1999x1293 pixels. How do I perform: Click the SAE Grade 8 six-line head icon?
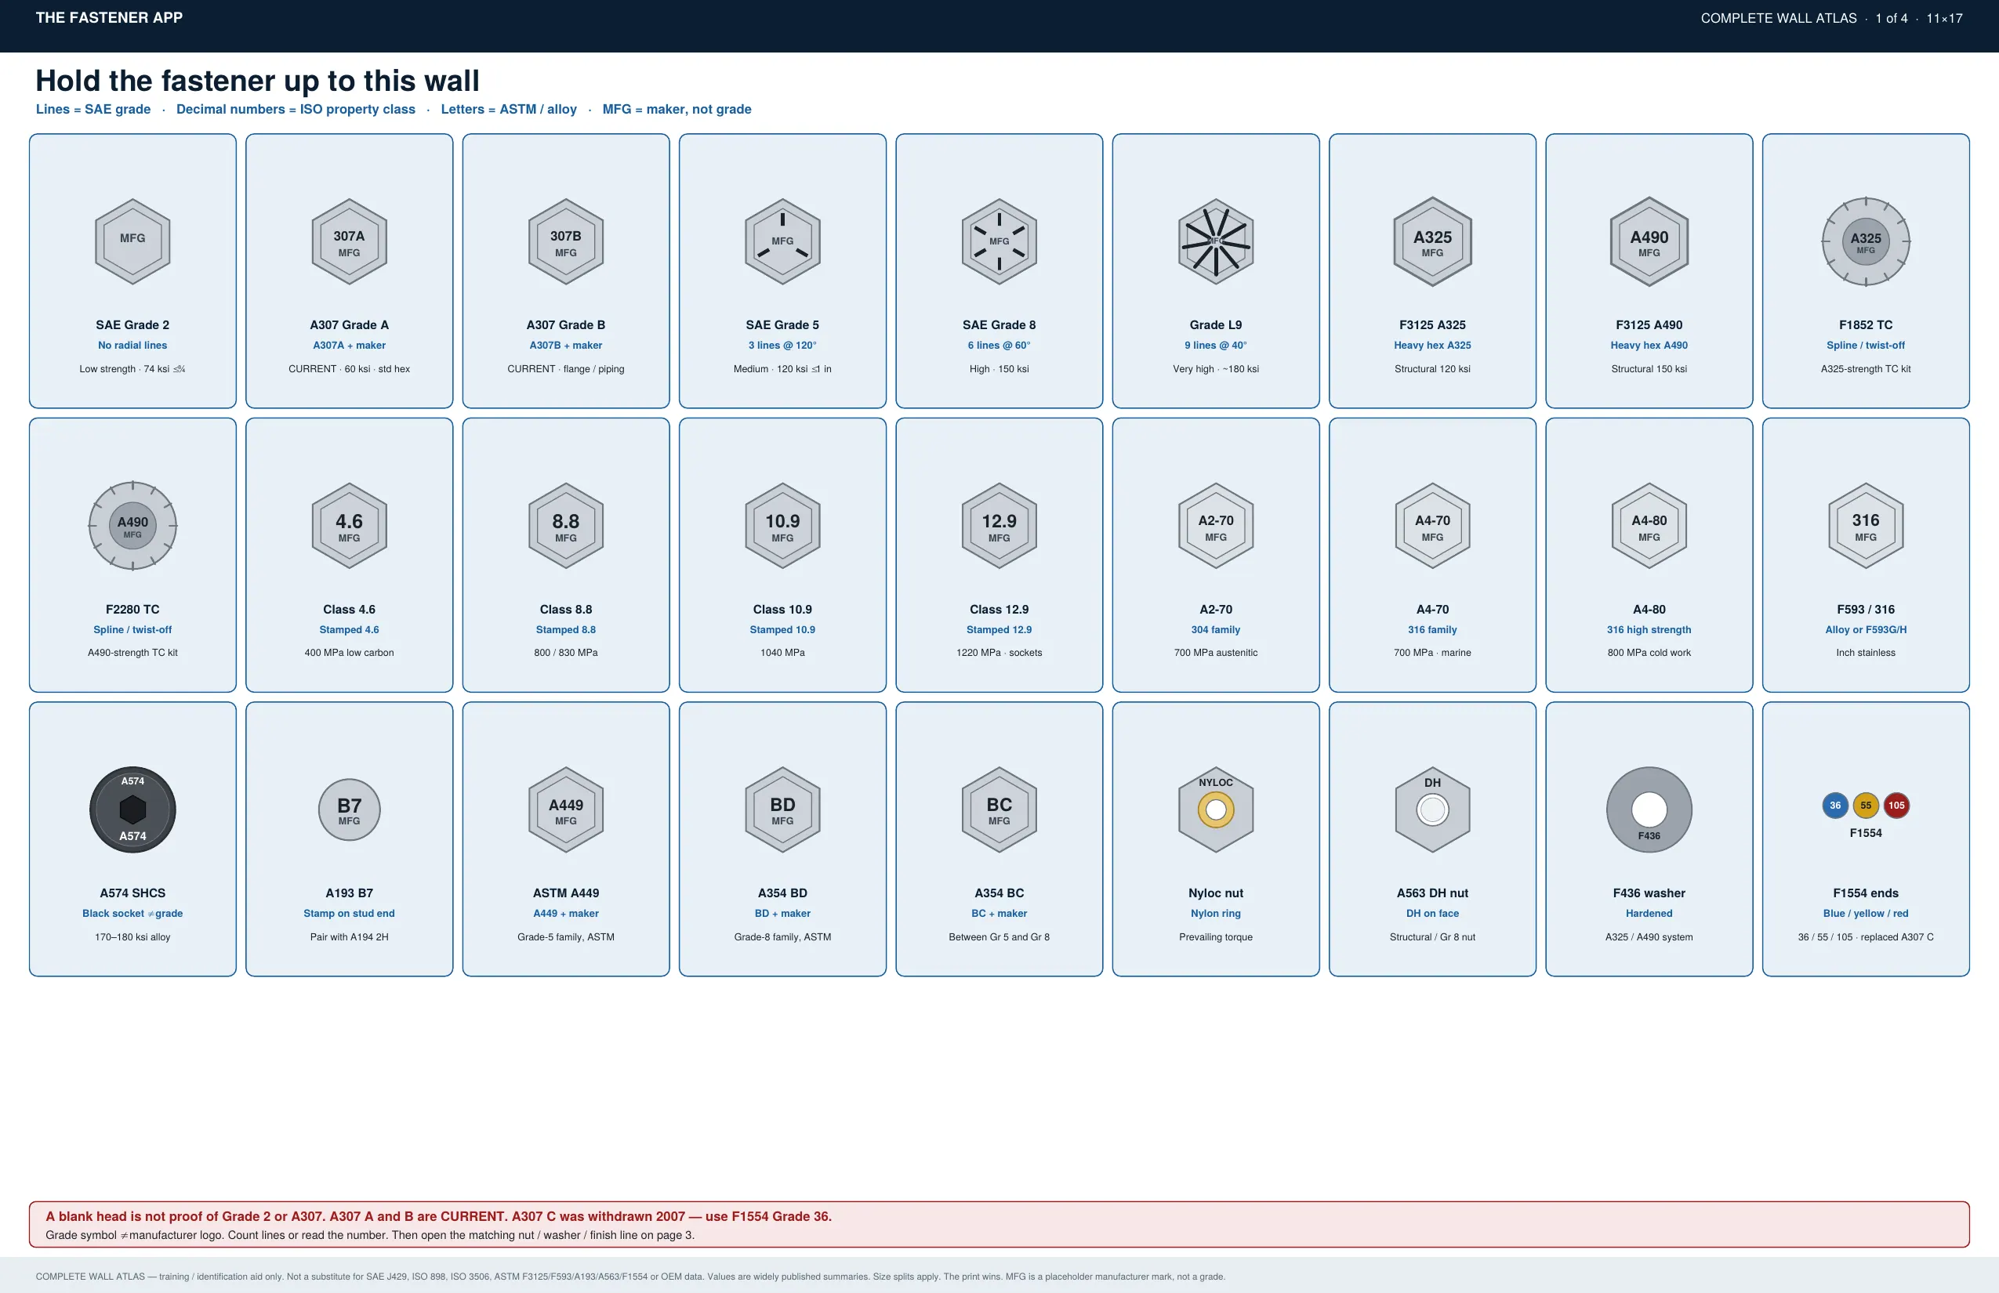click(x=999, y=241)
